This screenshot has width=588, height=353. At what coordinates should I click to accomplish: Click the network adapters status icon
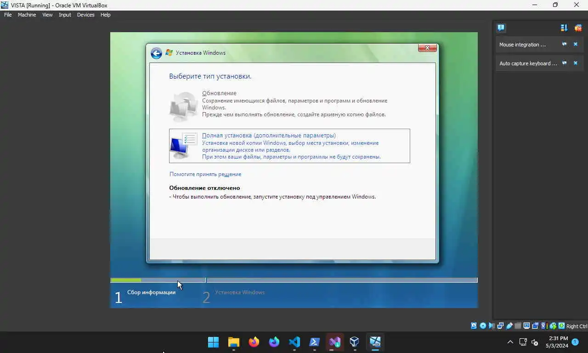(500, 326)
